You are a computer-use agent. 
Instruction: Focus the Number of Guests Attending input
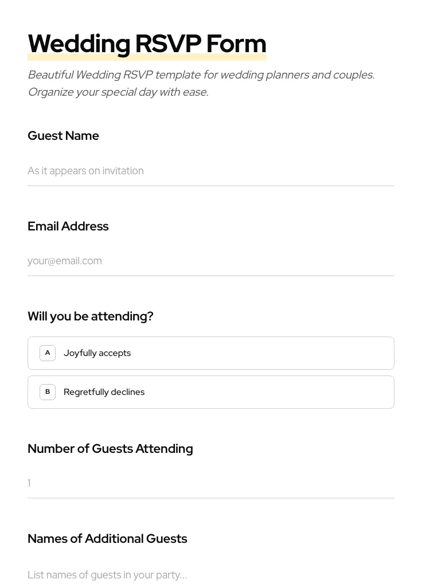tap(210, 483)
